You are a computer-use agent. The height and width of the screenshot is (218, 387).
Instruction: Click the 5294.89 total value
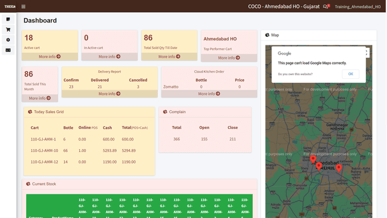[x=129, y=151]
